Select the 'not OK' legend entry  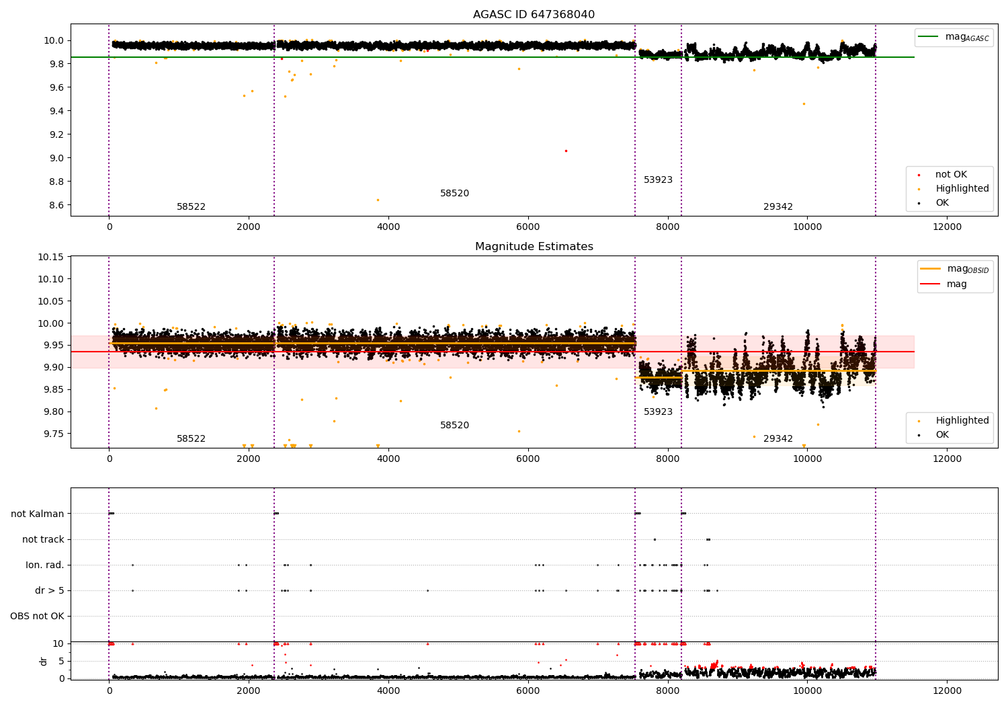(951, 175)
